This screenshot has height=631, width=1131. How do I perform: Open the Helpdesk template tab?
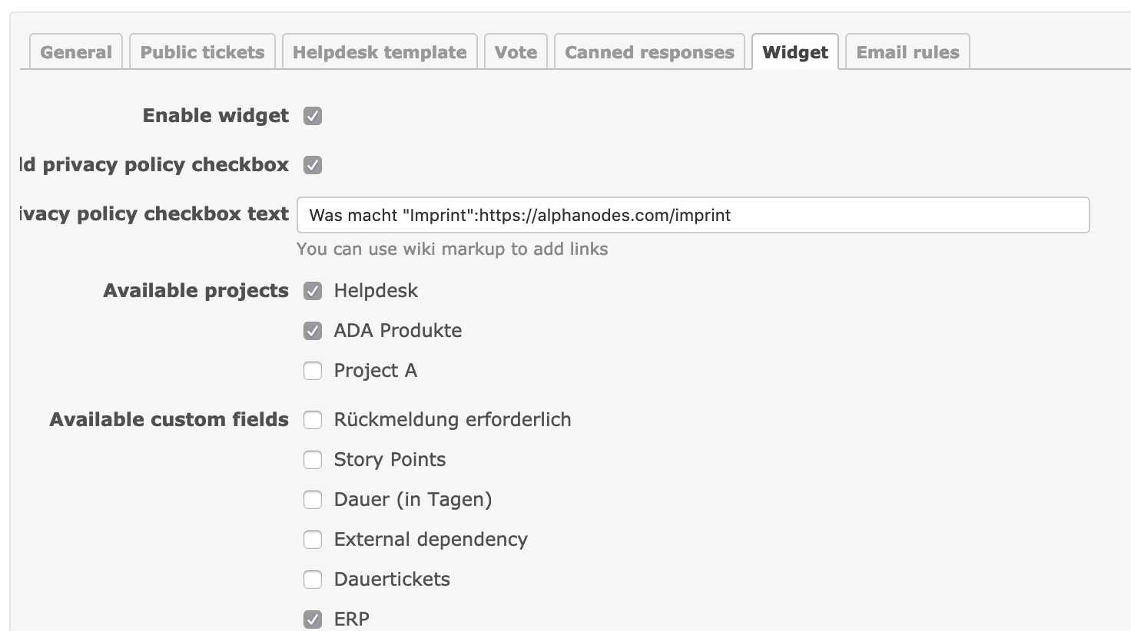pyautogui.click(x=380, y=52)
